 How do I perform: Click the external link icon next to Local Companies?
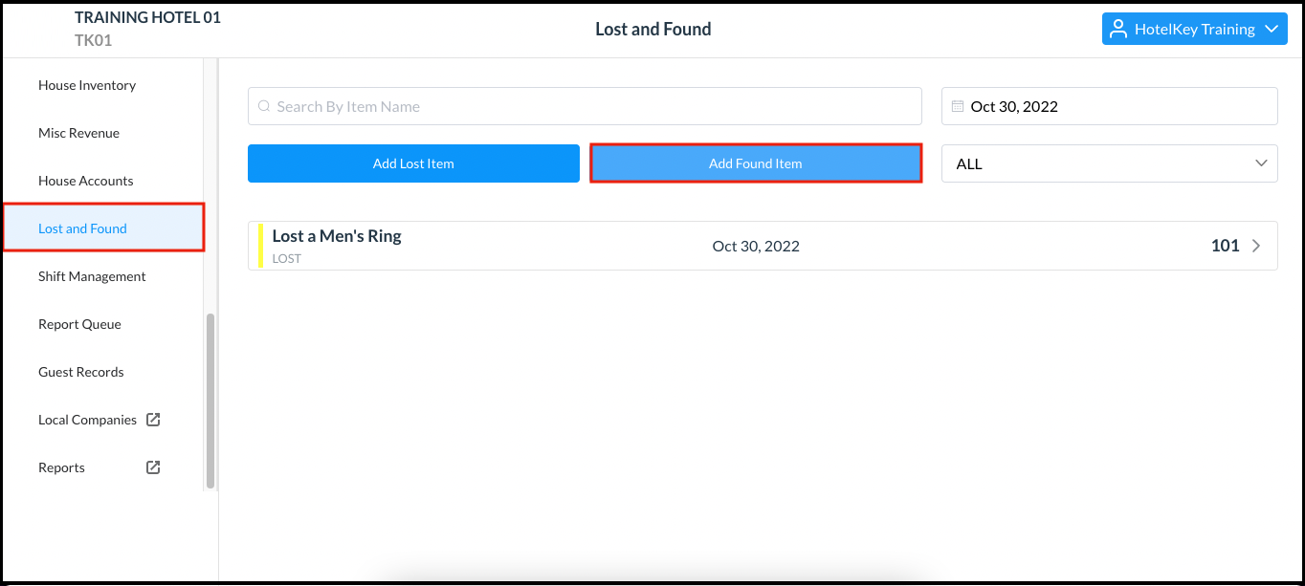tap(153, 419)
